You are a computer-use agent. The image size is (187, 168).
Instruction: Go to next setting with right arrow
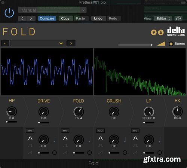[x=31, y=18]
